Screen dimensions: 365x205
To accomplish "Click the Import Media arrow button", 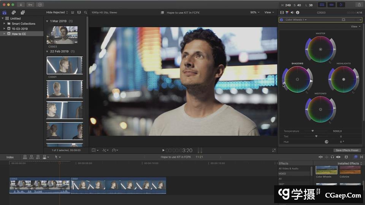I will [21, 5].
